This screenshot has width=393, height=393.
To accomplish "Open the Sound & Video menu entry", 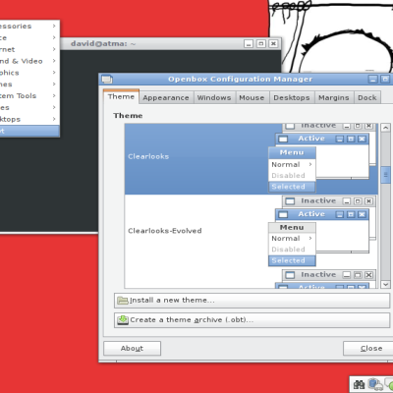I will [x=29, y=61].
